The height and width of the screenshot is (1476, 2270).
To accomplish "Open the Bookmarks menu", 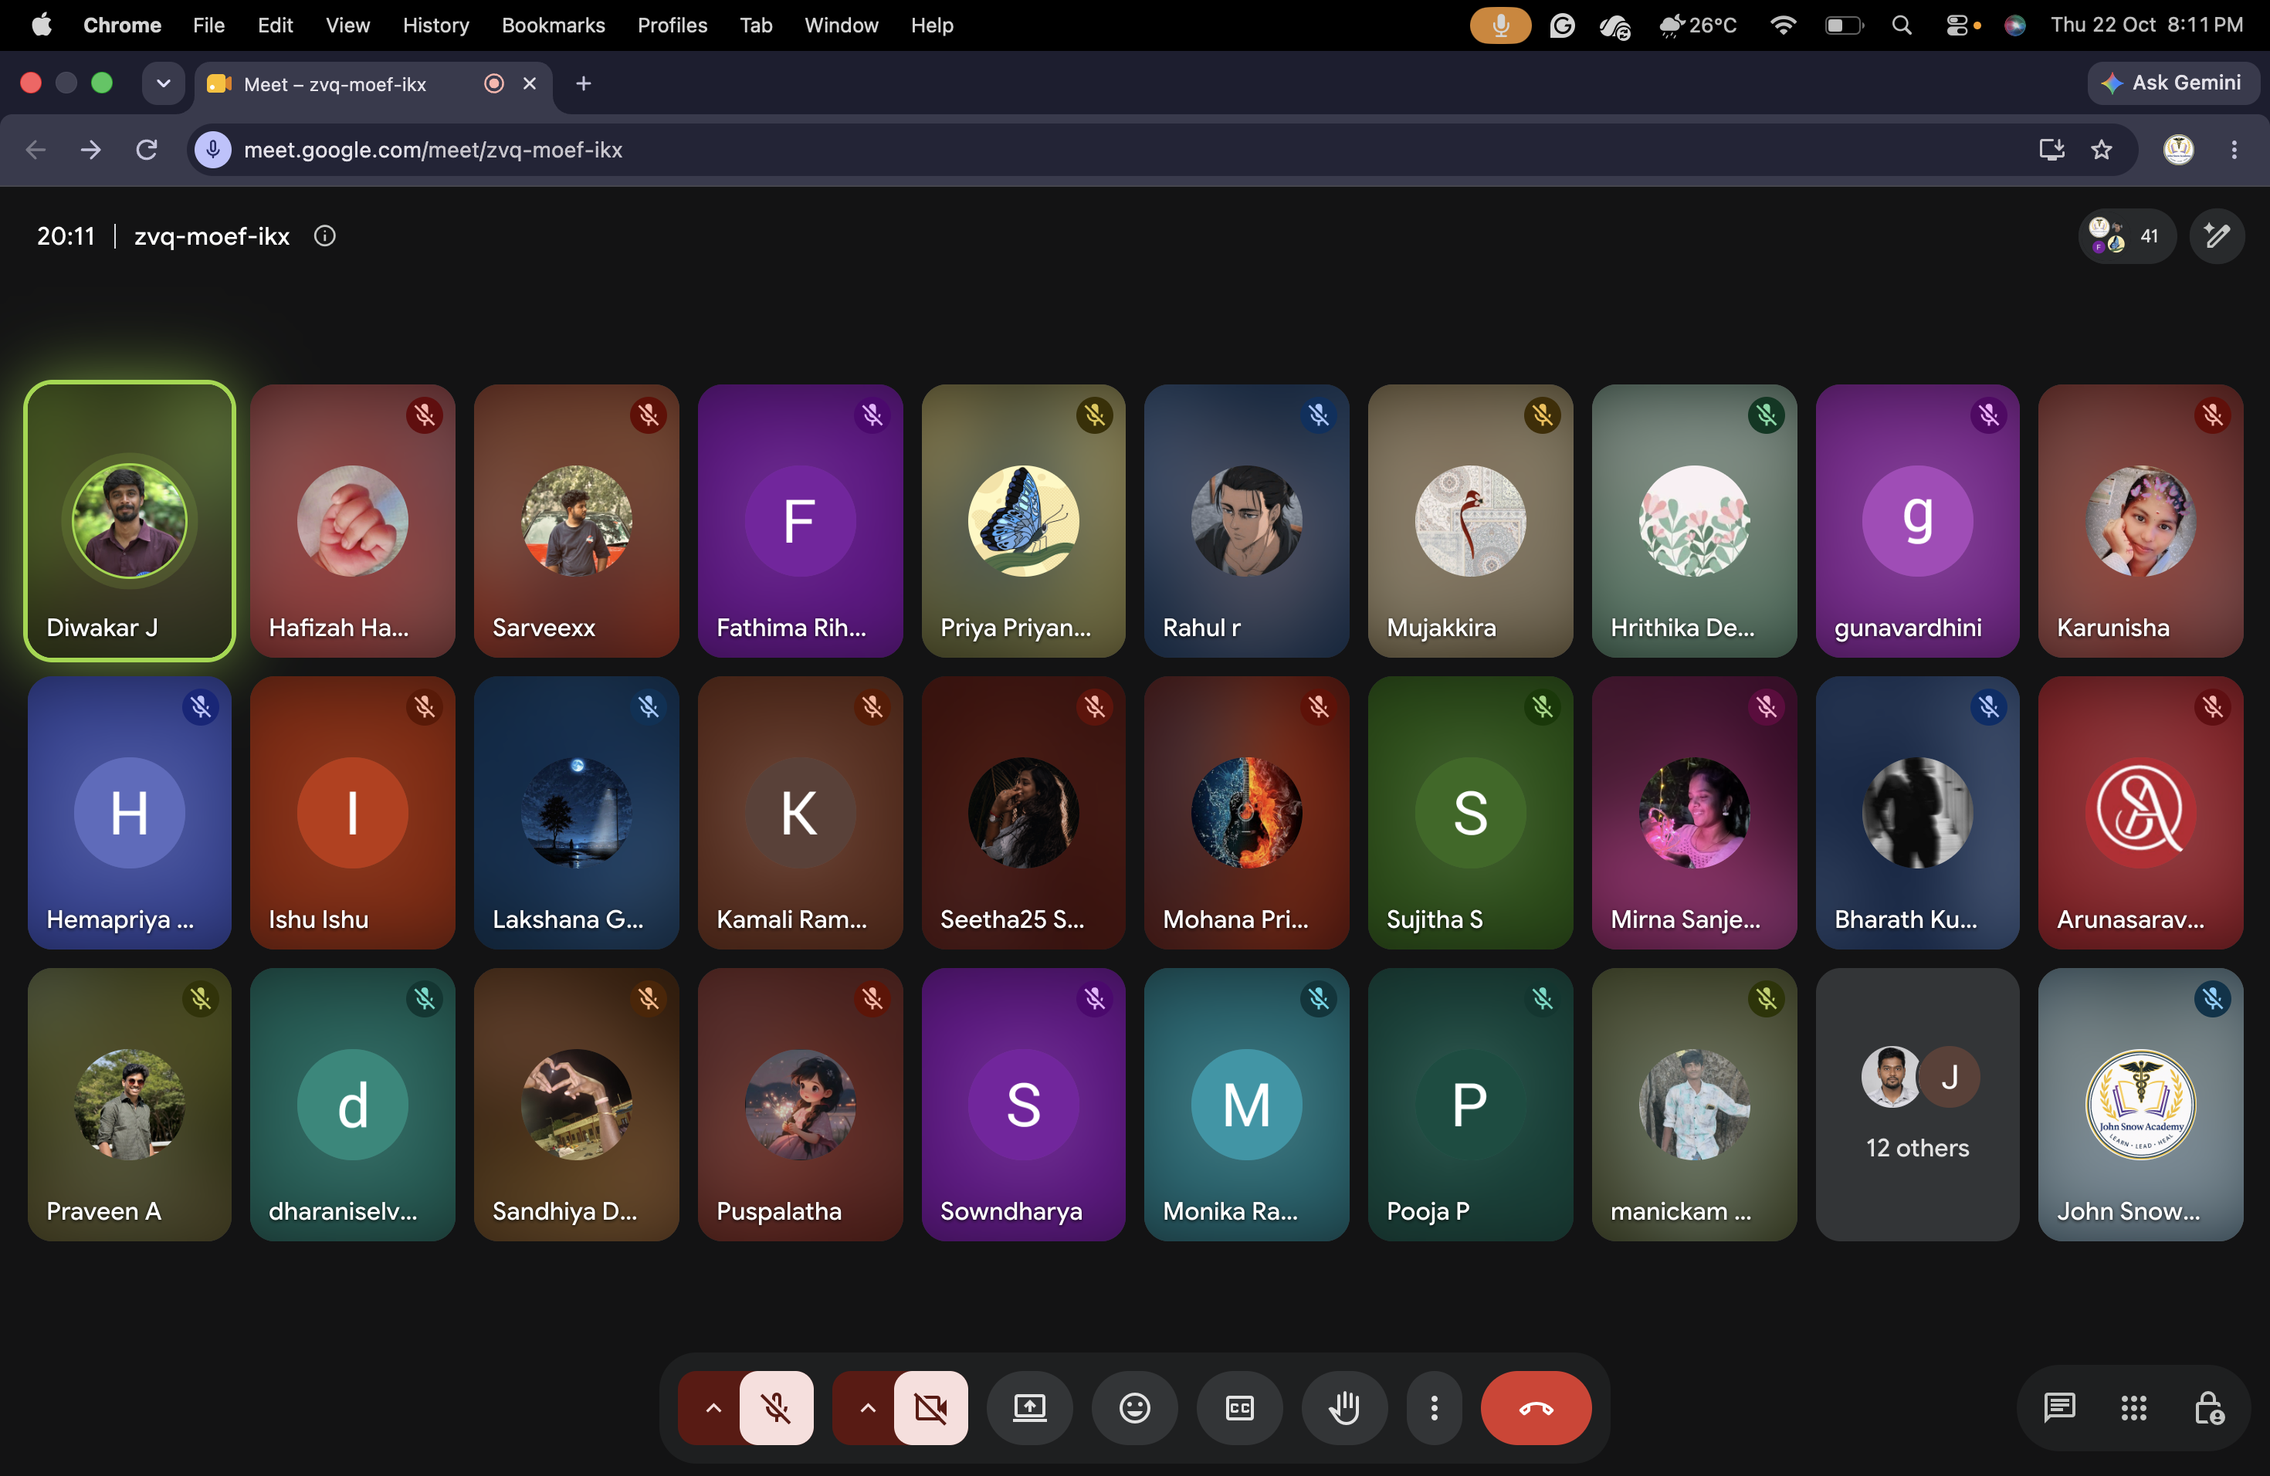I will pos(553,25).
